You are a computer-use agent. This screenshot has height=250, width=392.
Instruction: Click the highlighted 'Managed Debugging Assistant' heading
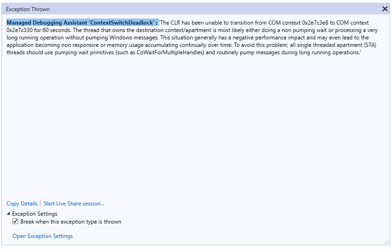pyautogui.click(x=82, y=23)
